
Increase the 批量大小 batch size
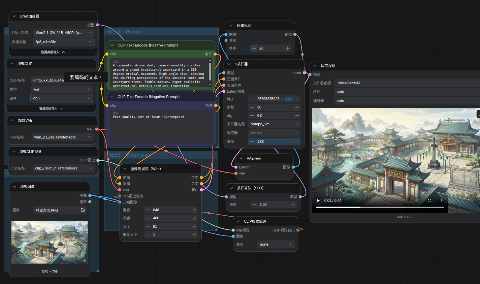194,234
